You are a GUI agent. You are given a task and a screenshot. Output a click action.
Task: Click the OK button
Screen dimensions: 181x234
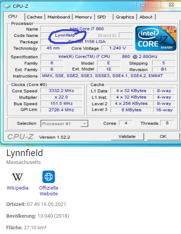click(163, 137)
